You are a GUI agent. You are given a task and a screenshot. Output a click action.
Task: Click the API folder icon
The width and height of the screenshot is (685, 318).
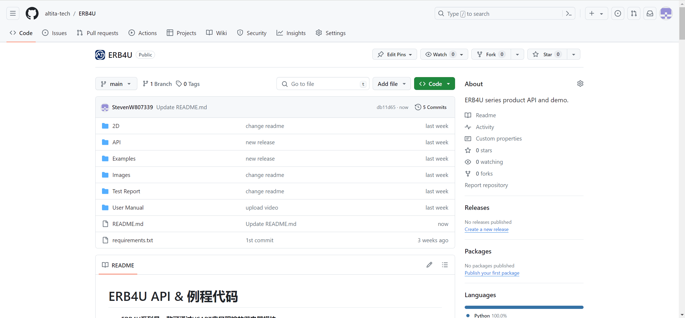click(105, 142)
